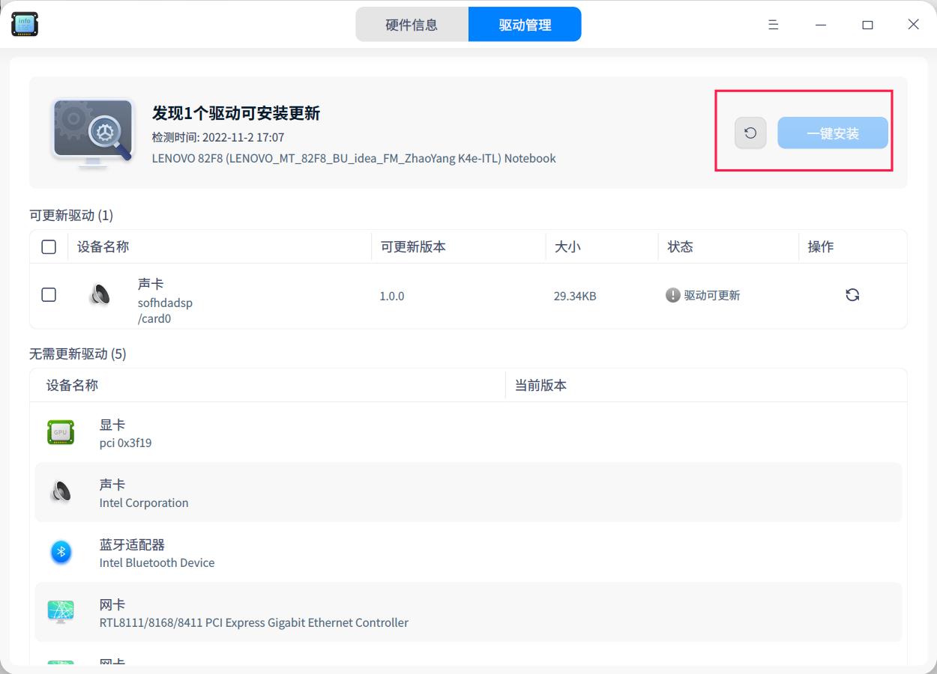Screen dimensions: 937x674
Task: Click the circular re-detect refresh icon
Action: tap(750, 132)
